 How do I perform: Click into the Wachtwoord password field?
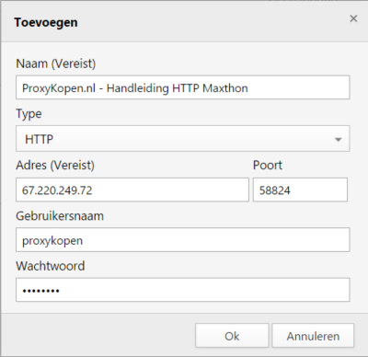183,290
